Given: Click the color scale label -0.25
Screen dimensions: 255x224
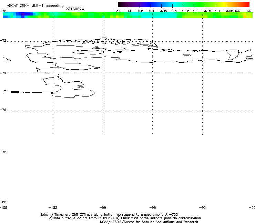Looking at the screenshot, I should (184, 11).
